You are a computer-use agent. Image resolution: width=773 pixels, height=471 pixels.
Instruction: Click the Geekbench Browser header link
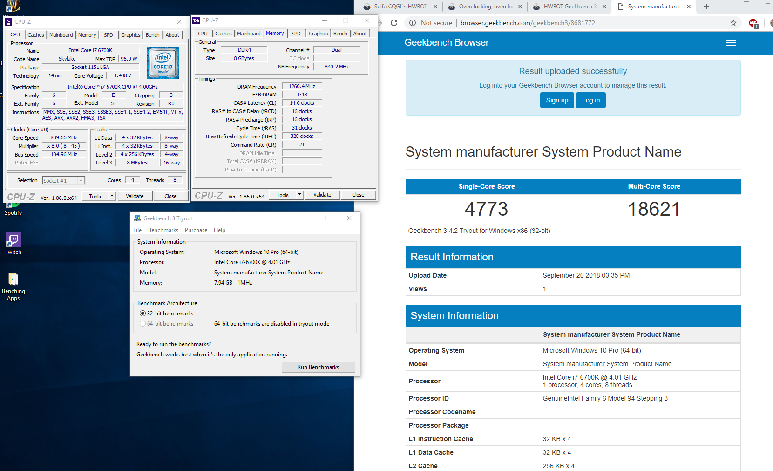pos(447,42)
